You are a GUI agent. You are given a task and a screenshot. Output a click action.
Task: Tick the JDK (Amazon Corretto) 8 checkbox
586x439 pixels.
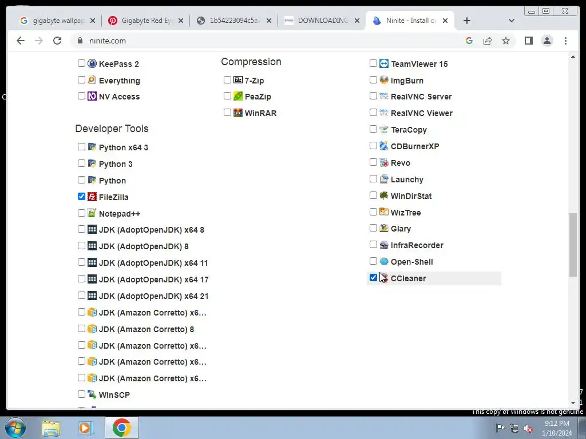[x=81, y=329]
